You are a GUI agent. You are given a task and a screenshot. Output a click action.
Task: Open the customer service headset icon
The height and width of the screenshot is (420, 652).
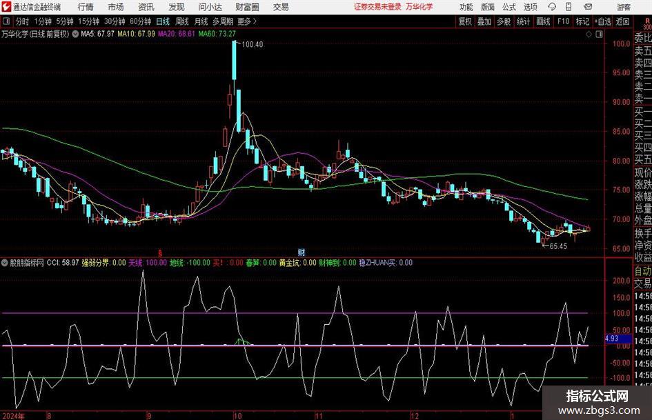[552, 7]
